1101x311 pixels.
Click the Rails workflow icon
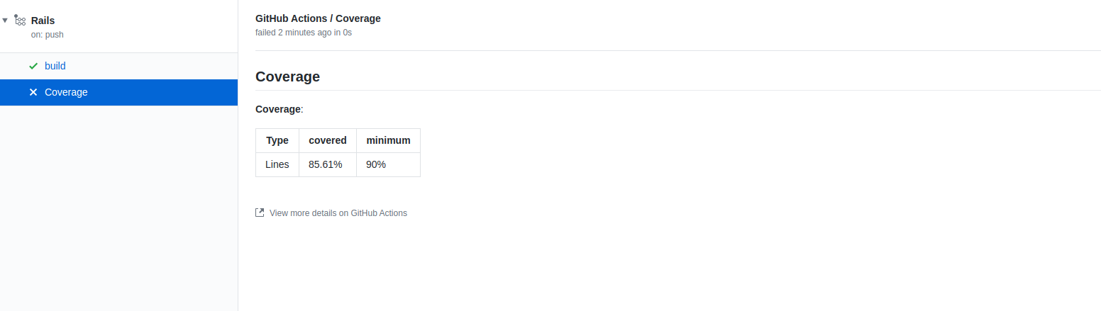click(x=20, y=21)
